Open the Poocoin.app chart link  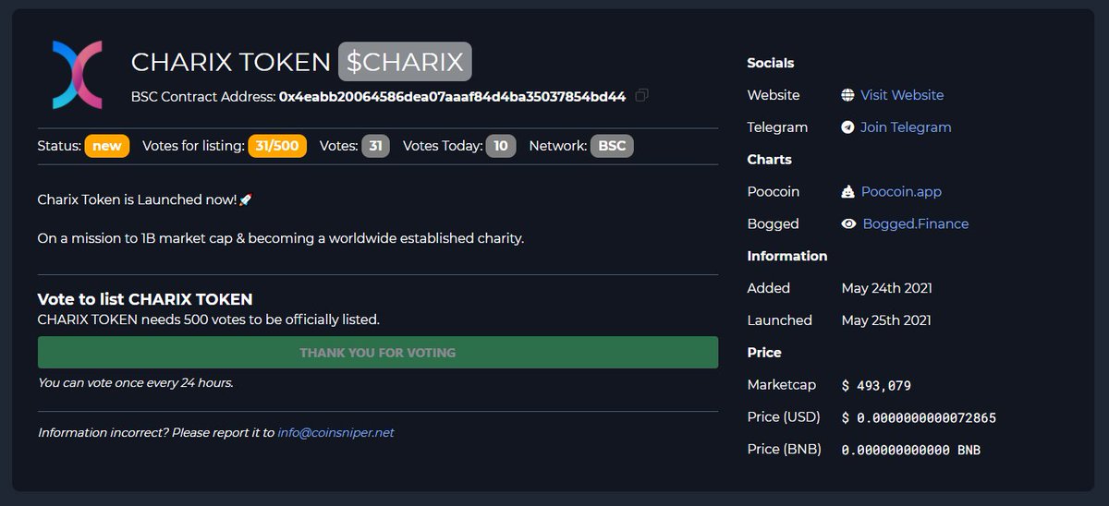coord(901,192)
